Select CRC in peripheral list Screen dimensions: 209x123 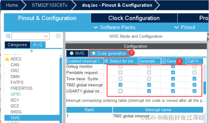(15, 71)
